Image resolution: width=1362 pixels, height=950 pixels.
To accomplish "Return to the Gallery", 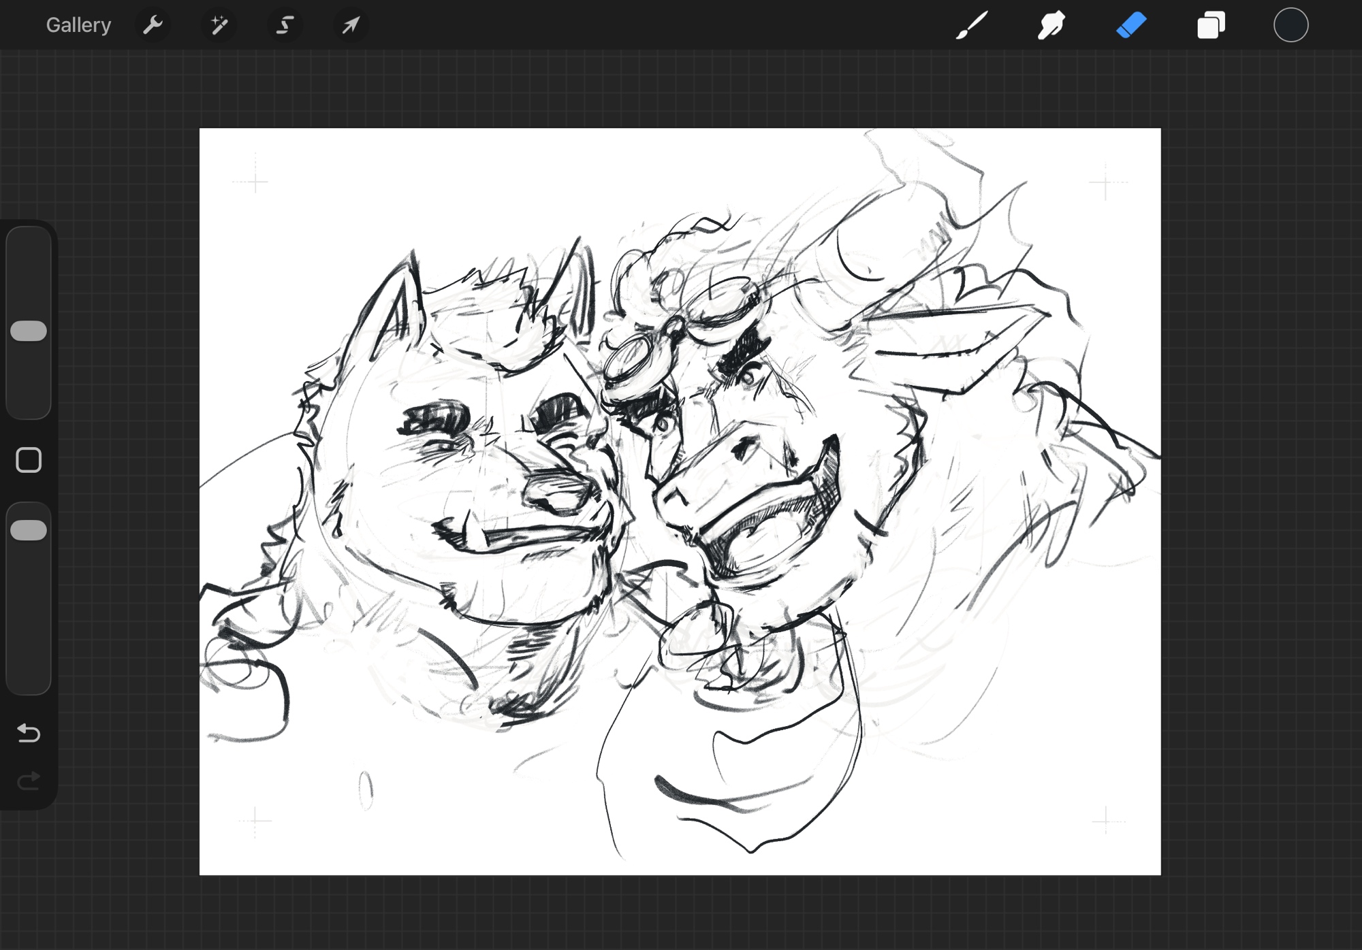I will click(78, 25).
